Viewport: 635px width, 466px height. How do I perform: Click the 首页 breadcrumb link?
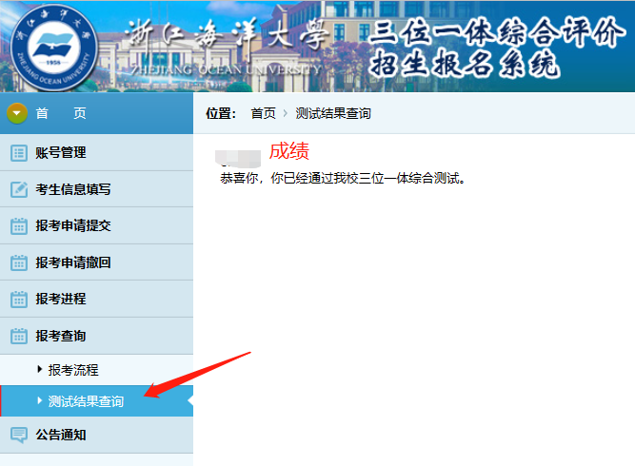click(x=263, y=113)
